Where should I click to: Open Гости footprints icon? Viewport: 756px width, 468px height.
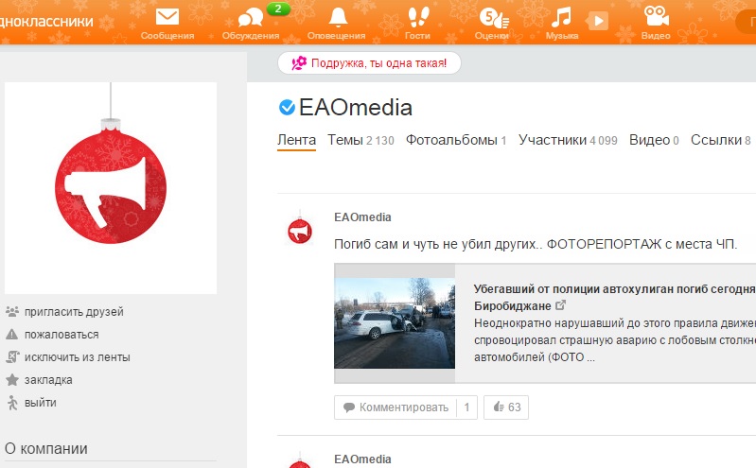tap(417, 17)
